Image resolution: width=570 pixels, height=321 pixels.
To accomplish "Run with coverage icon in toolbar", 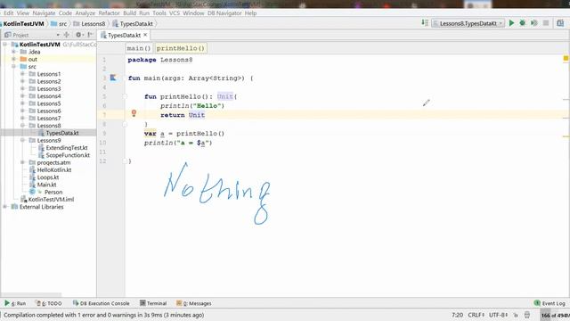I will point(534,23).
